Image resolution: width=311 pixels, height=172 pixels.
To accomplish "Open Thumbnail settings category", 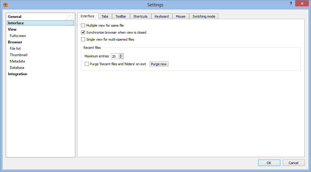I will click(x=40, y=55).
